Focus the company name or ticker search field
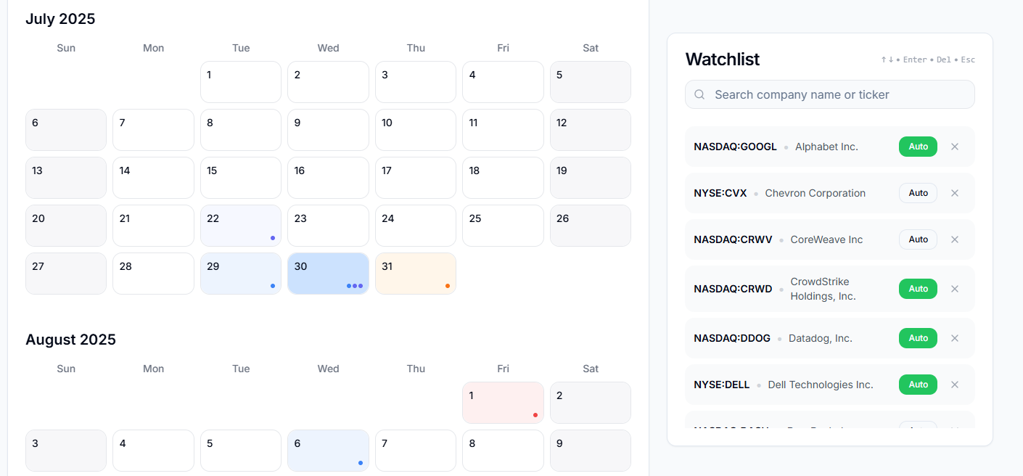The width and height of the screenshot is (1023, 476). (829, 94)
